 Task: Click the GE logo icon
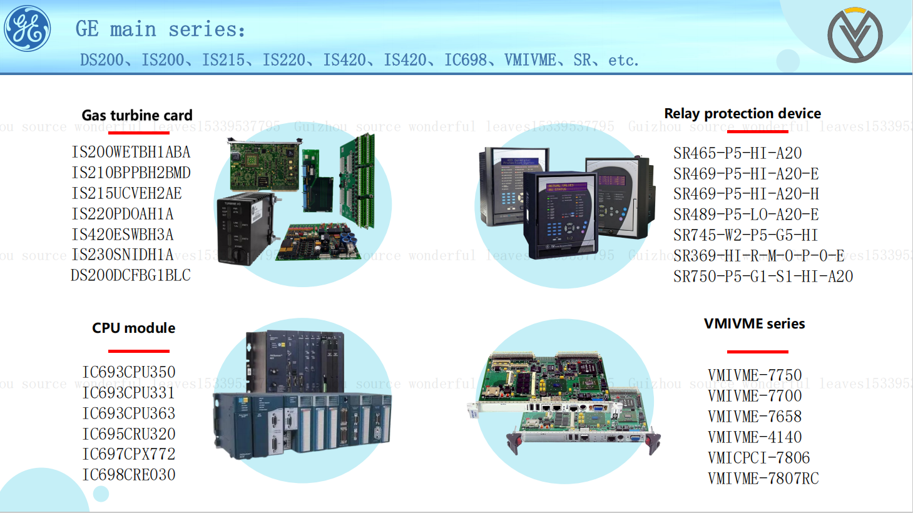coord(28,29)
